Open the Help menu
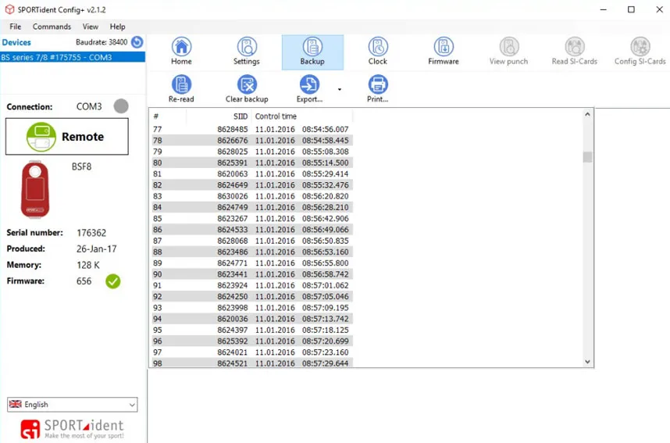This screenshot has height=443, width=670. (x=117, y=27)
